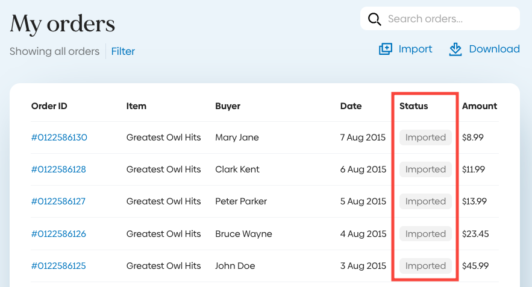This screenshot has width=532, height=287.
Task: Click the search magnifier icon
Action: [374, 19]
